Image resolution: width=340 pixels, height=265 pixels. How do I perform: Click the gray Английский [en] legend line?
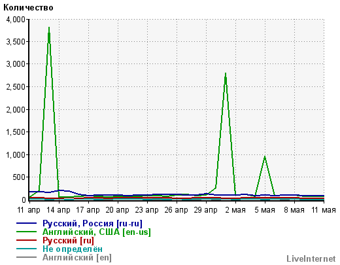pyautogui.click(x=26, y=257)
